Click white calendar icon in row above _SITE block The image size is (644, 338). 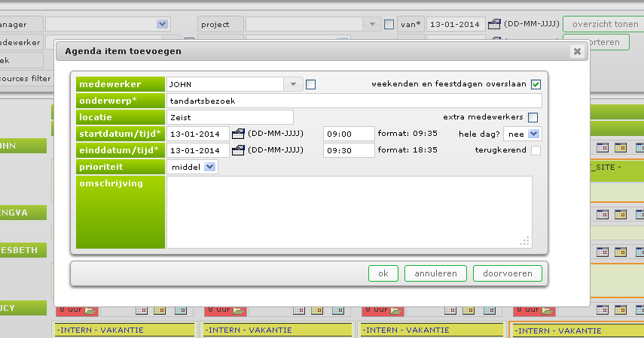tap(603, 147)
